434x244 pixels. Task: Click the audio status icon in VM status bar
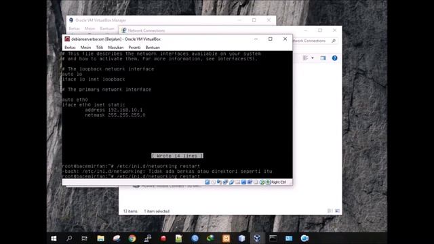coord(219,182)
